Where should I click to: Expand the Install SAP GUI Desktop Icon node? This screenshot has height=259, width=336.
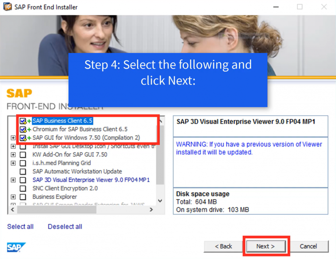tap(13, 146)
